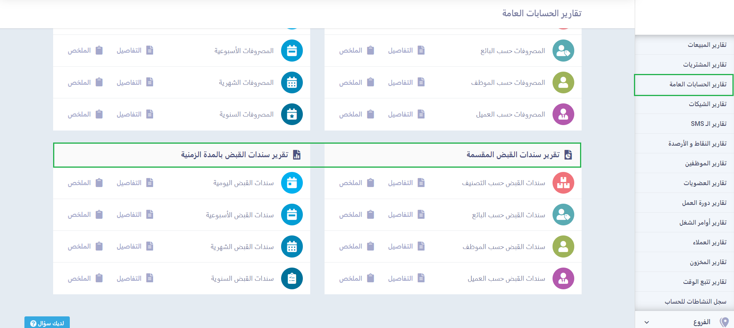Click the سندات القبض السنوية clipboard icon

point(292,278)
